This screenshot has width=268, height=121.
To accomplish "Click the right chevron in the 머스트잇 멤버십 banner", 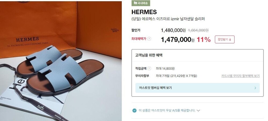I will click(x=255, y=88).
